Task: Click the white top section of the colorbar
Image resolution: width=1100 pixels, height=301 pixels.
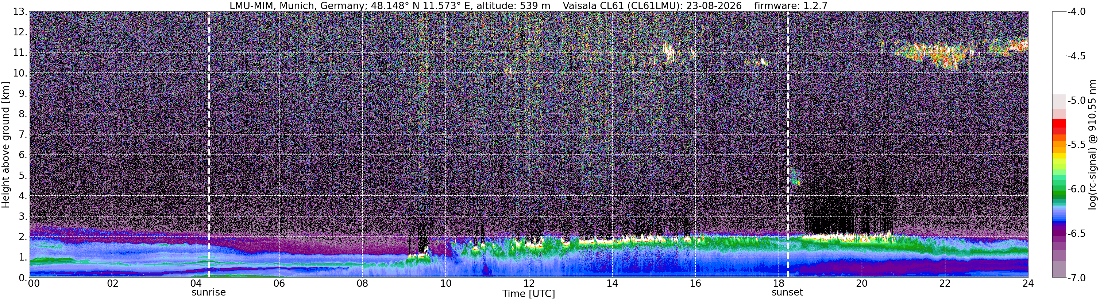Action: pyautogui.click(x=1058, y=53)
